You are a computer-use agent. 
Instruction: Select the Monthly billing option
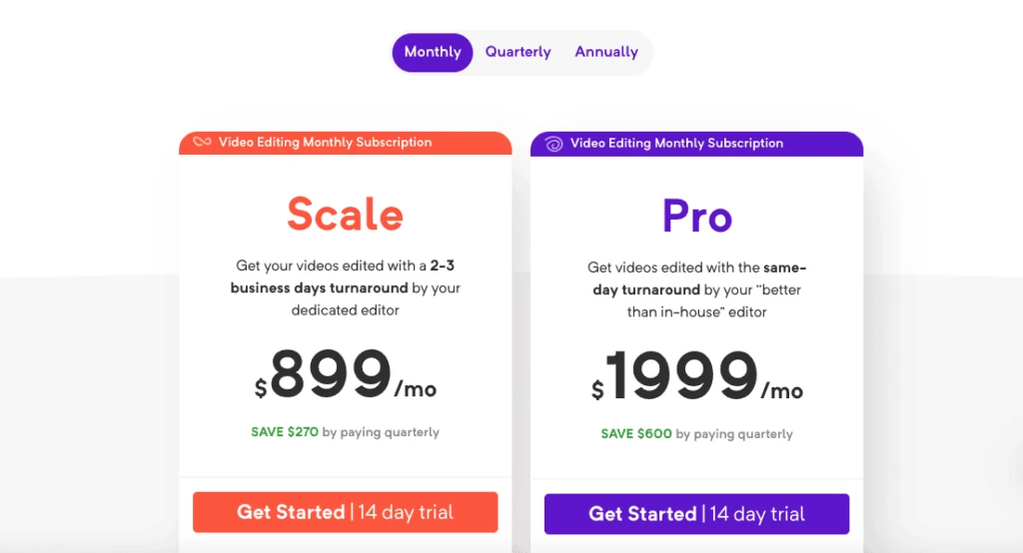tap(433, 52)
